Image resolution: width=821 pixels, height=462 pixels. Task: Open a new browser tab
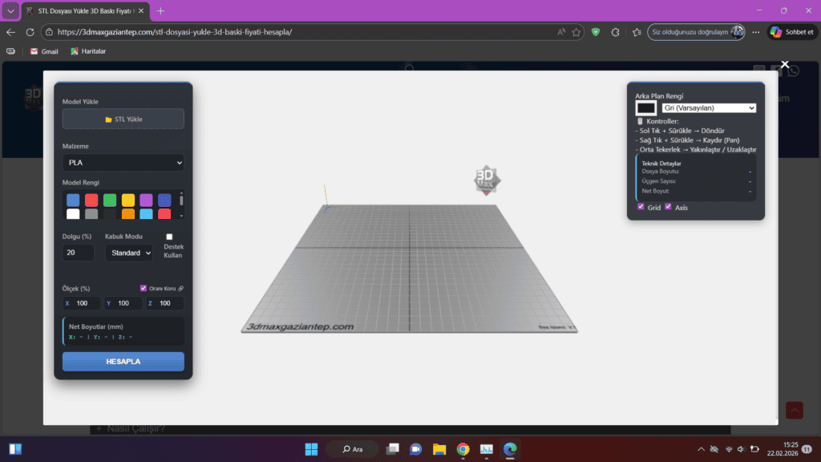(x=160, y=10)
